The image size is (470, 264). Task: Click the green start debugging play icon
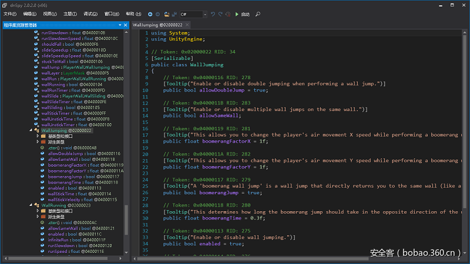coord(237,13)
